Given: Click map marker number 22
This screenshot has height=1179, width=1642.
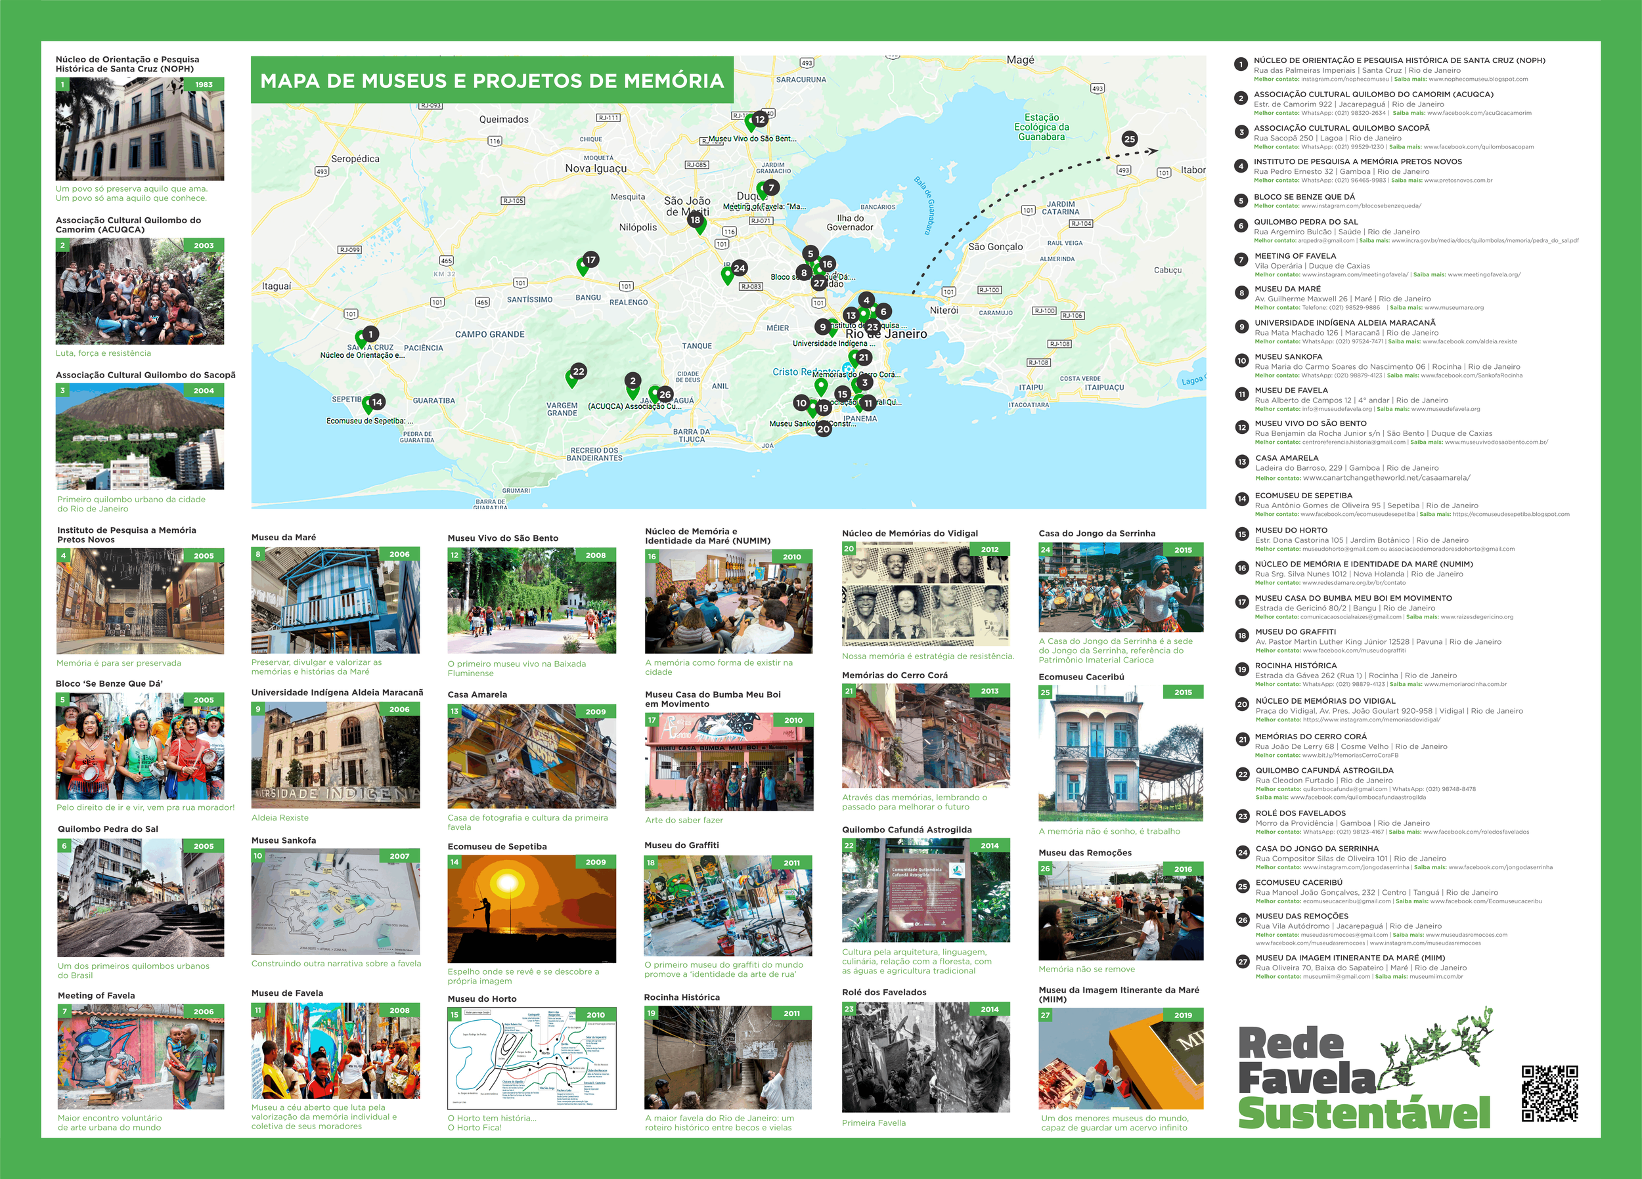Looking at the screenshot, I should 579,372.
